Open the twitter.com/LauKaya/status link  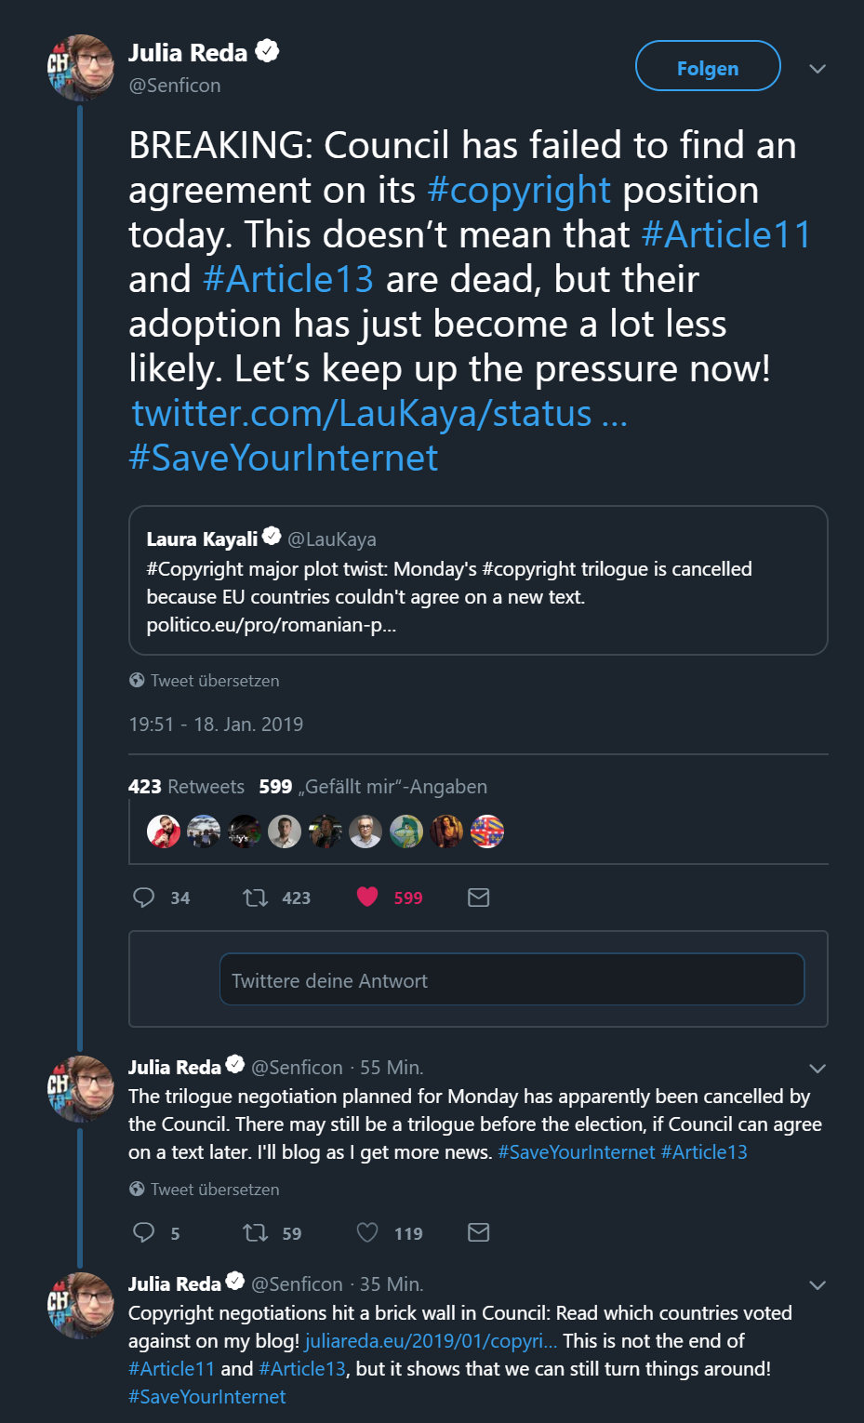(x=379, y=413)
